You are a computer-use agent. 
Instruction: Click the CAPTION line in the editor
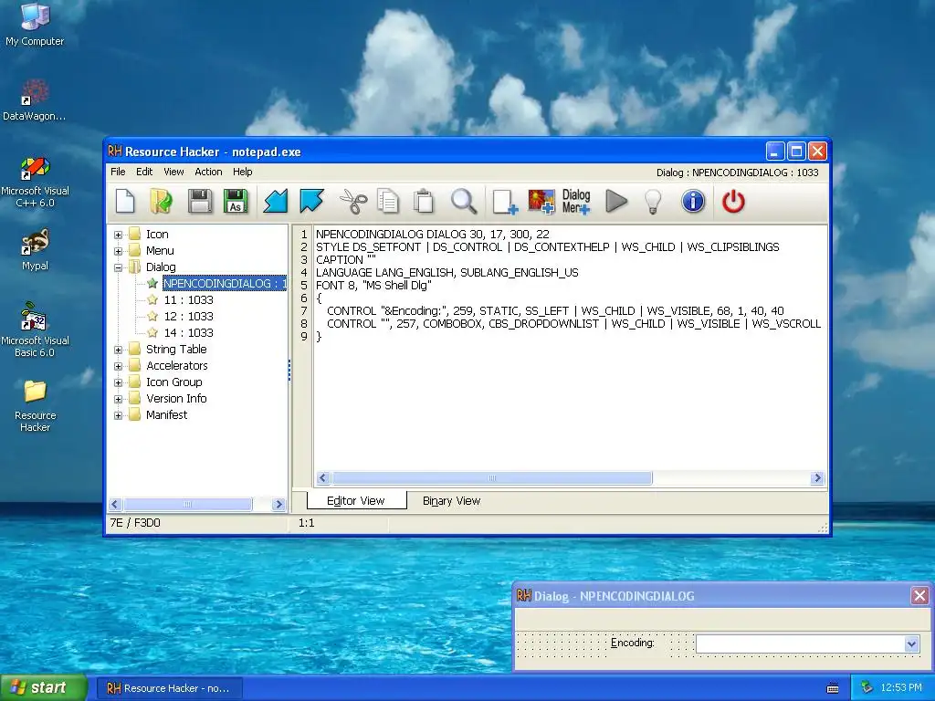(x=346, y=260)
